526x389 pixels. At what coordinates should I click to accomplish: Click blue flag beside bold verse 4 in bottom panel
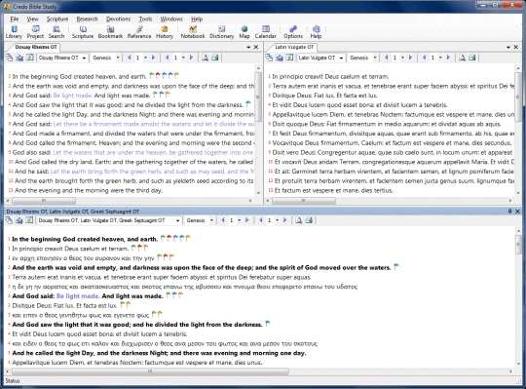268,324
